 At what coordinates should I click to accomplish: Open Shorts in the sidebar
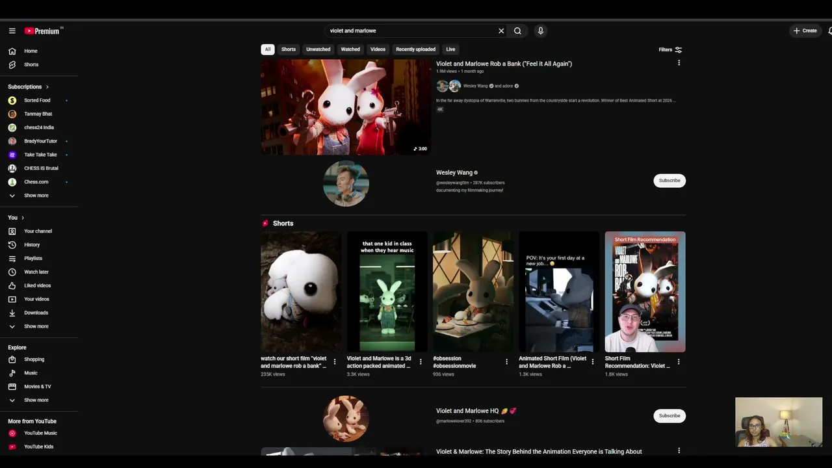pyautogui.click(x=39, y=64)
